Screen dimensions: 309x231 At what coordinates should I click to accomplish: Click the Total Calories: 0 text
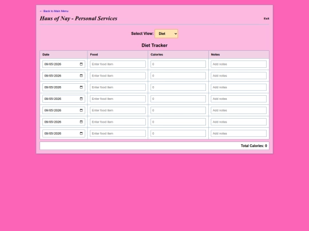tap(254, 146)
